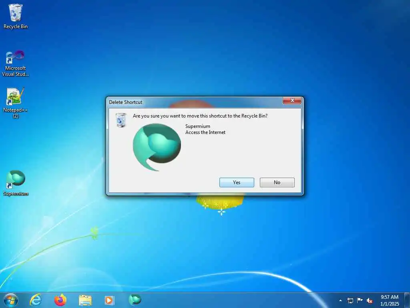The image size is (410, 308).
Task: Cancel deletion with the No button
Action: coord(277,182)
